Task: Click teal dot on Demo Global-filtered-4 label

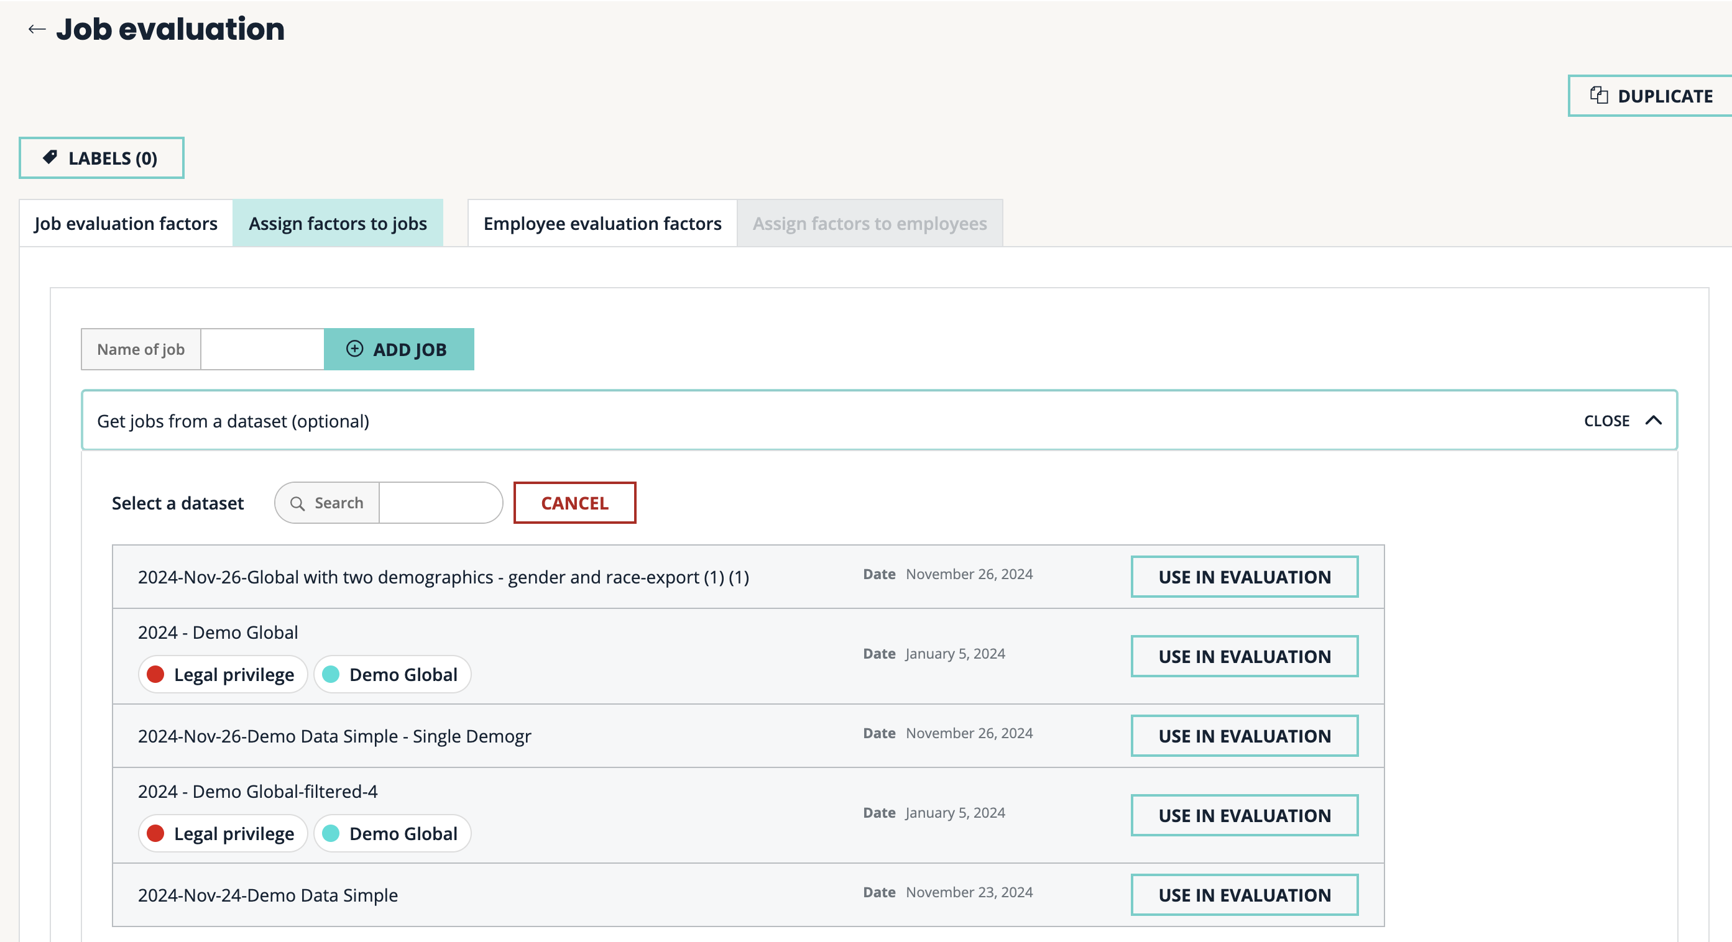Action: (331, 833)
